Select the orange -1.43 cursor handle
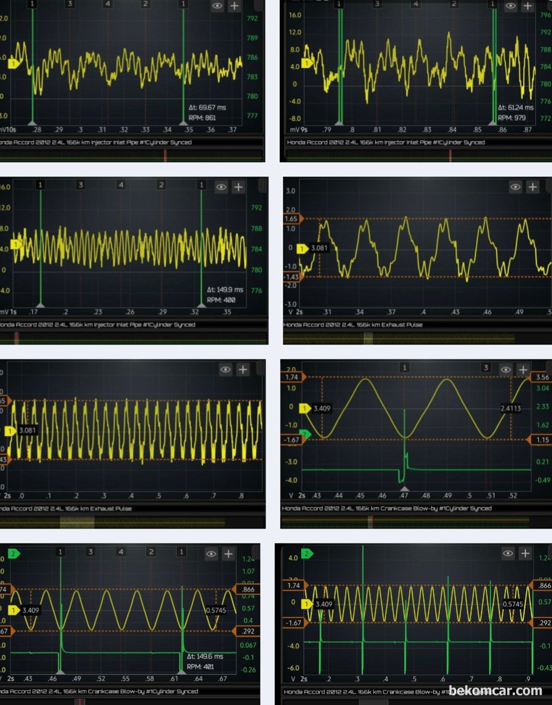This screenshot has height=705, width=552. [x=292, y=277]
